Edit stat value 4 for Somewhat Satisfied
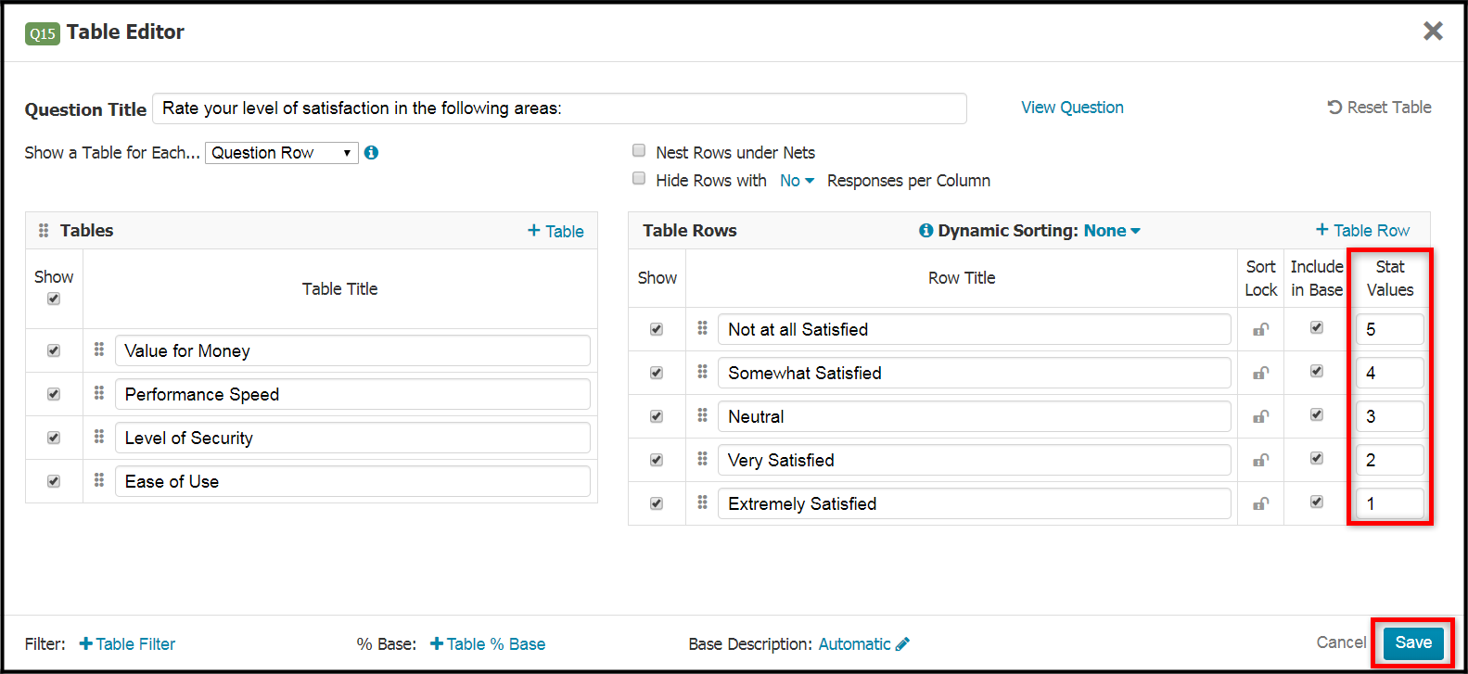This screenshot has width=1468, height=674. pyautogui.click(x=1389, y=373)
